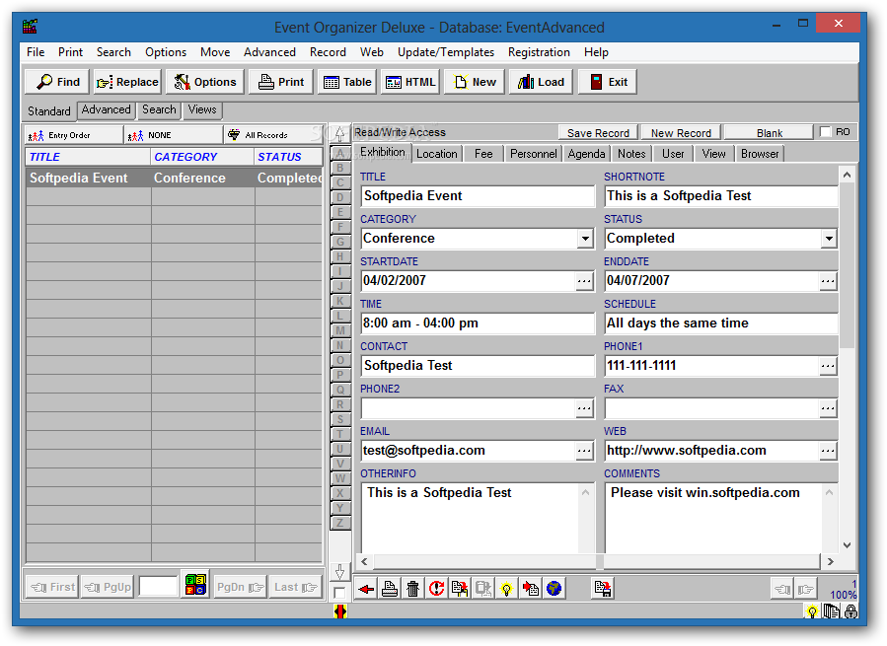Switch to the Browser tab
The width and height of the screenshot is (887, 646).
tap(760, 154)
